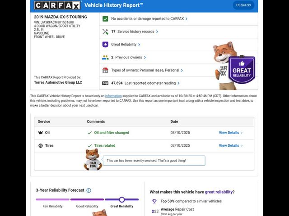Click the US $44.99 price button
289x216 pixels.
(x=243, y=5)
